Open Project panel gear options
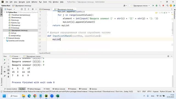 coord(33,9)
